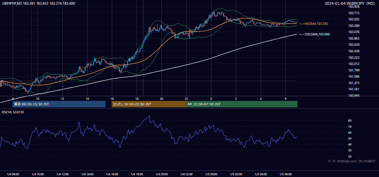The width and height of the screenshot is (379, 177).
Task: Click RSI scale level 60
Action: tap(350, 132)
